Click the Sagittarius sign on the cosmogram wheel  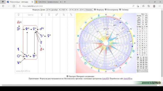(x=114, y=15)
